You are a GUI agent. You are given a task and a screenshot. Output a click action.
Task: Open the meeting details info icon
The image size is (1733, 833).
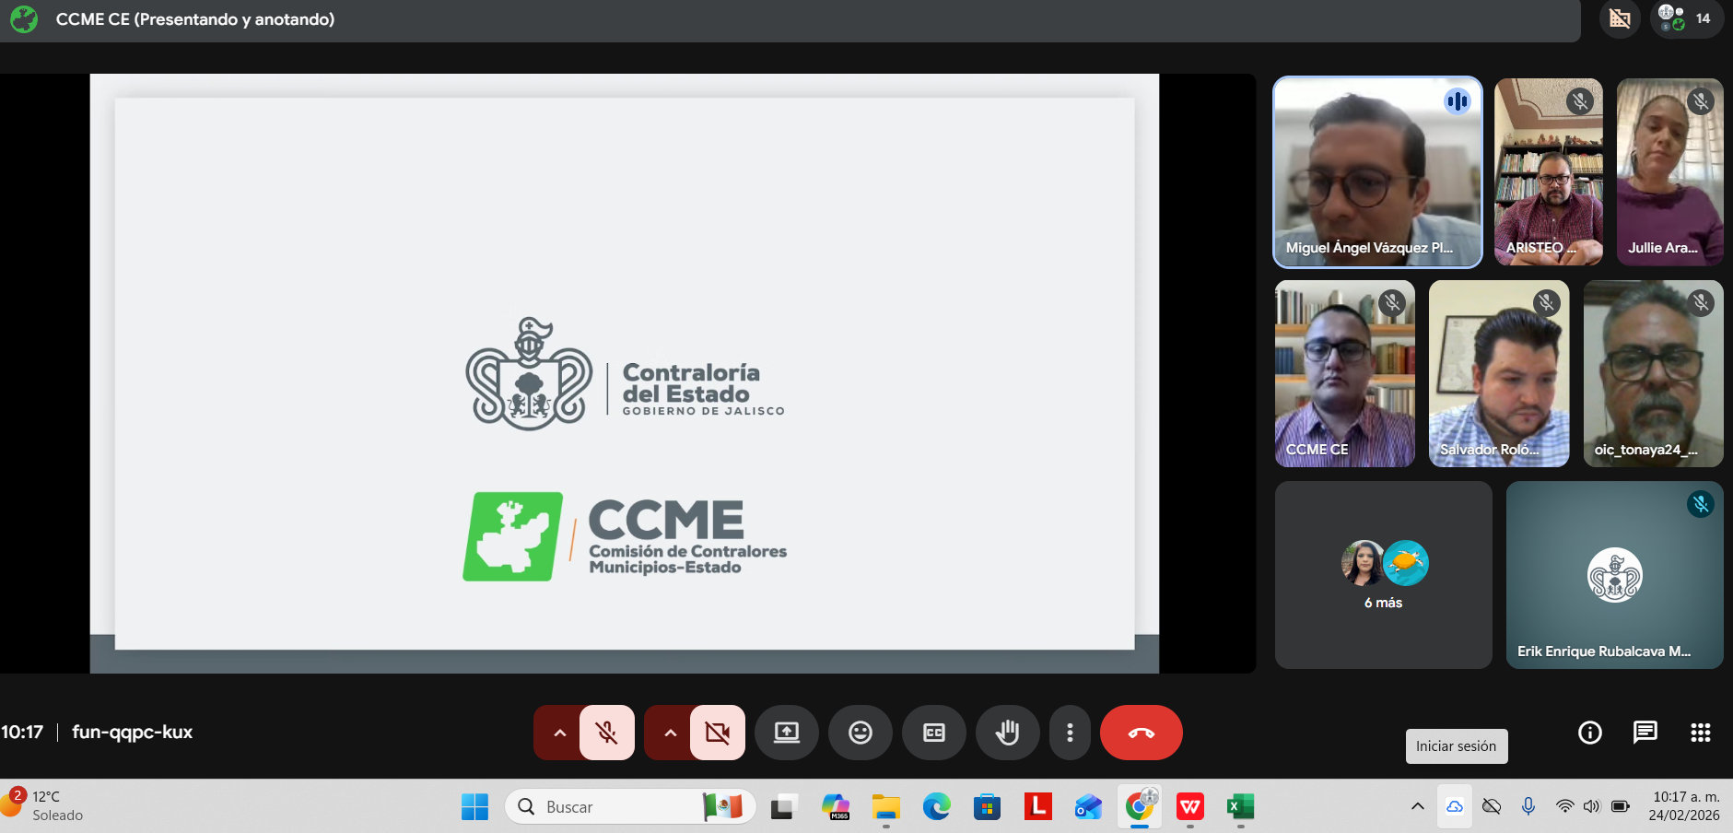tap(1590, 733)
